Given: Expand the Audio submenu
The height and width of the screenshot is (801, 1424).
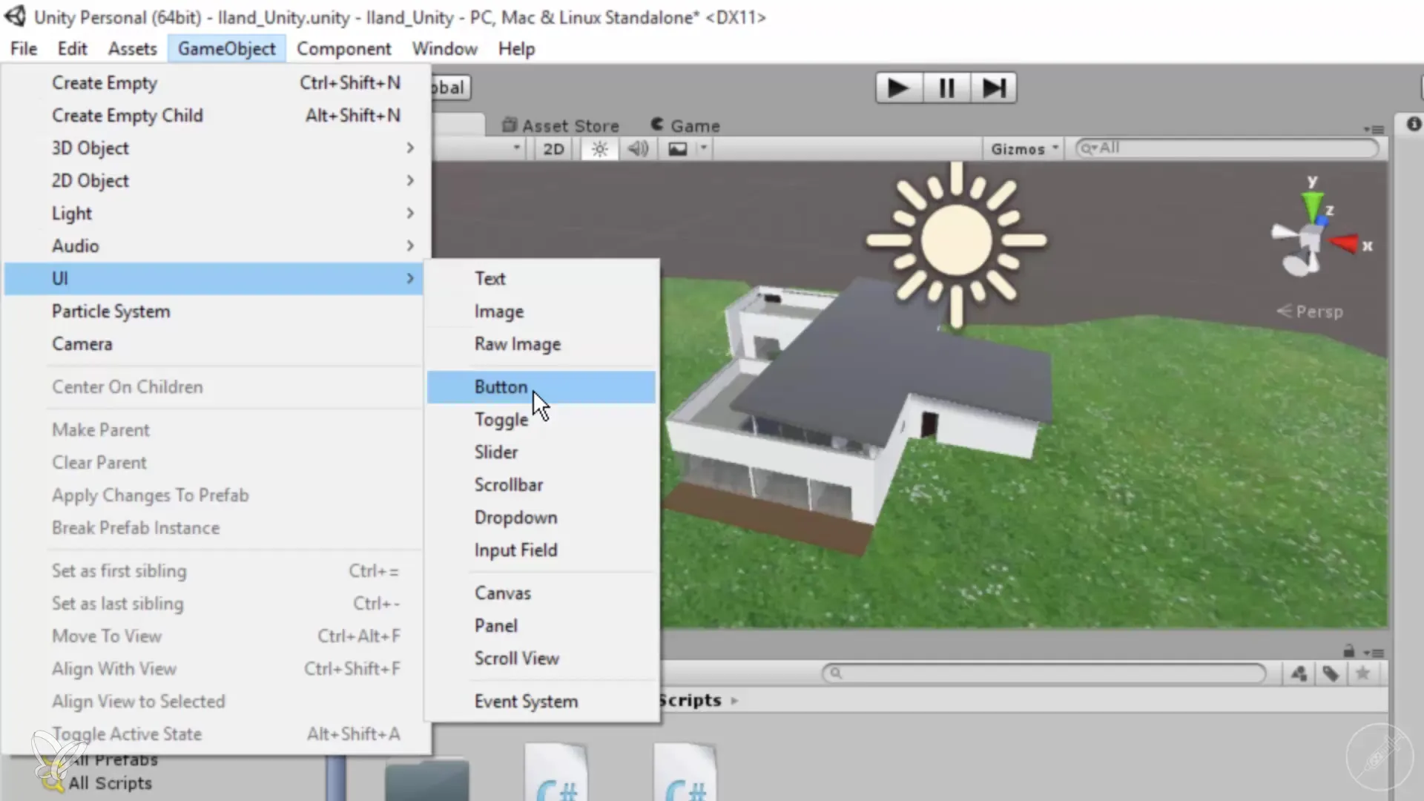Looking at the screenshot, I should click(215, 246).
